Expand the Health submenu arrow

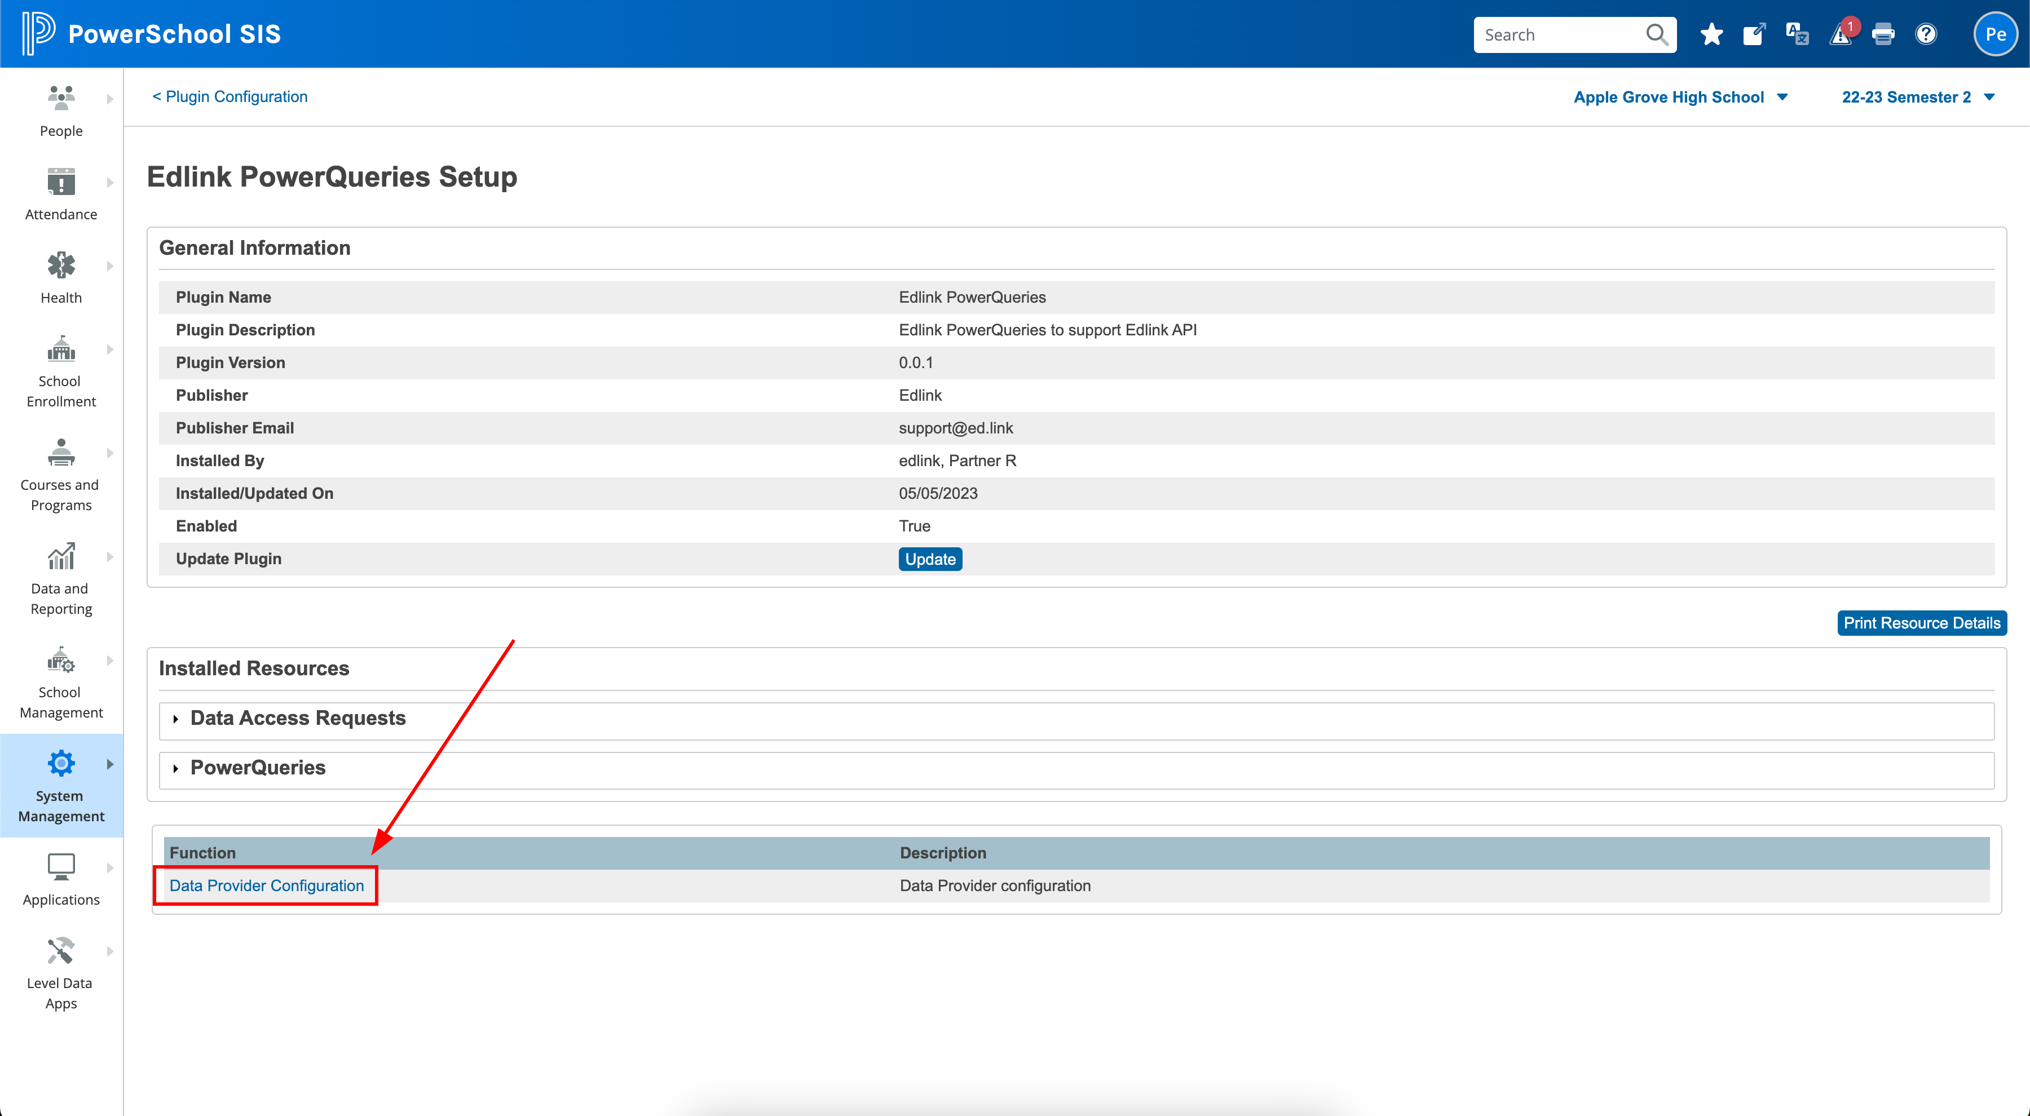[109, 266]
